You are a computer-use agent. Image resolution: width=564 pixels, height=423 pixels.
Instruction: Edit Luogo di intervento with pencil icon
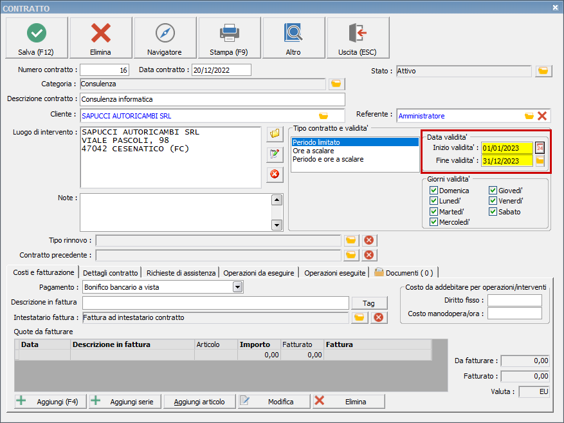[x=275, y=155]
